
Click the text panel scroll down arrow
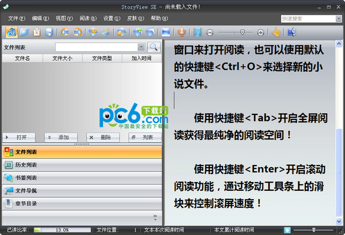click(x=339, y=221)
